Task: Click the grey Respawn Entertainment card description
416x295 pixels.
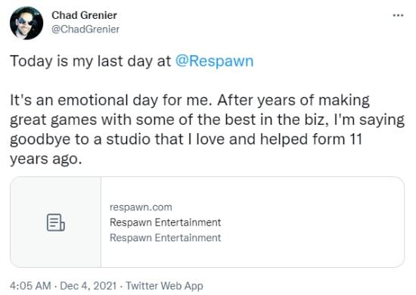Action: tap(166, 238)
